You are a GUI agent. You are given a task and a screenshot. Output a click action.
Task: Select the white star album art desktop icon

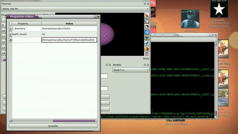219,9
